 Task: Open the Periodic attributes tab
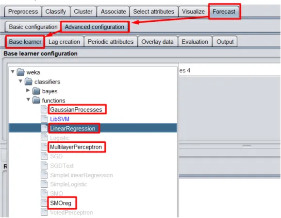(x=111, y=42)
